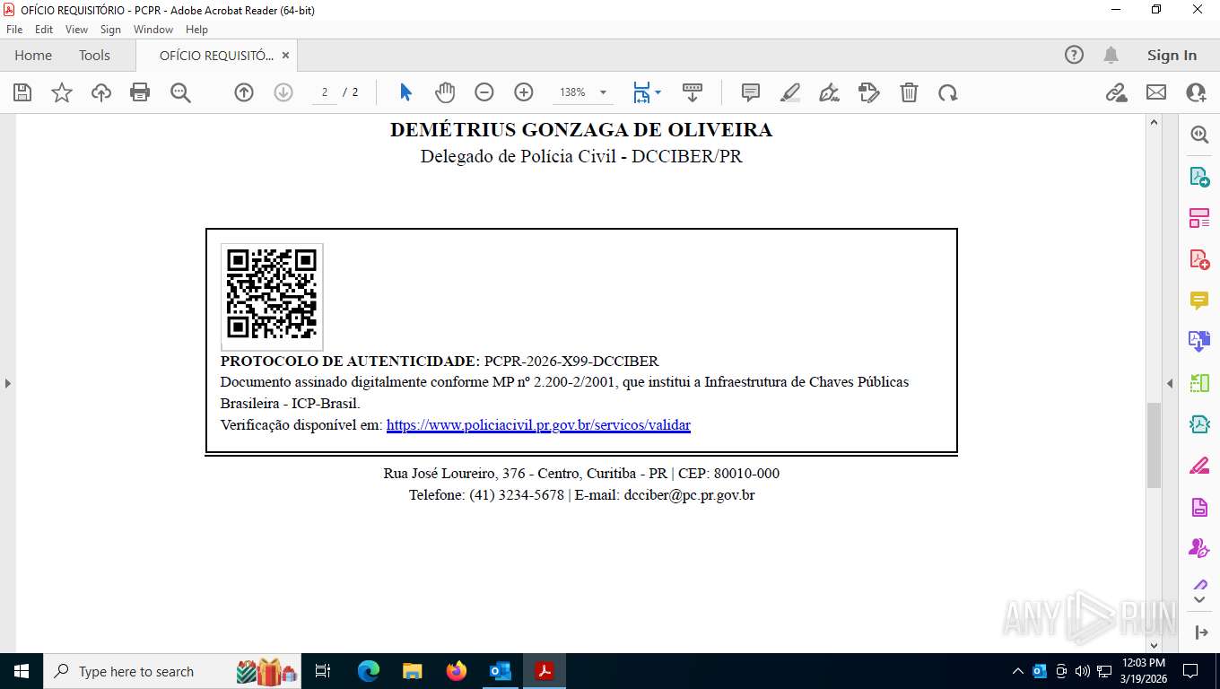Click the Save file icon
1220x689 pixels.
[22, 92]
